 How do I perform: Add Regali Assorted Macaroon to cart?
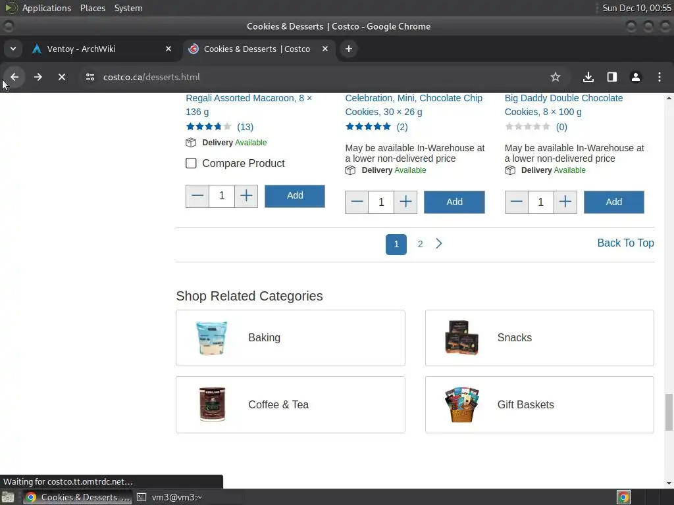click(x=295, y=196)
